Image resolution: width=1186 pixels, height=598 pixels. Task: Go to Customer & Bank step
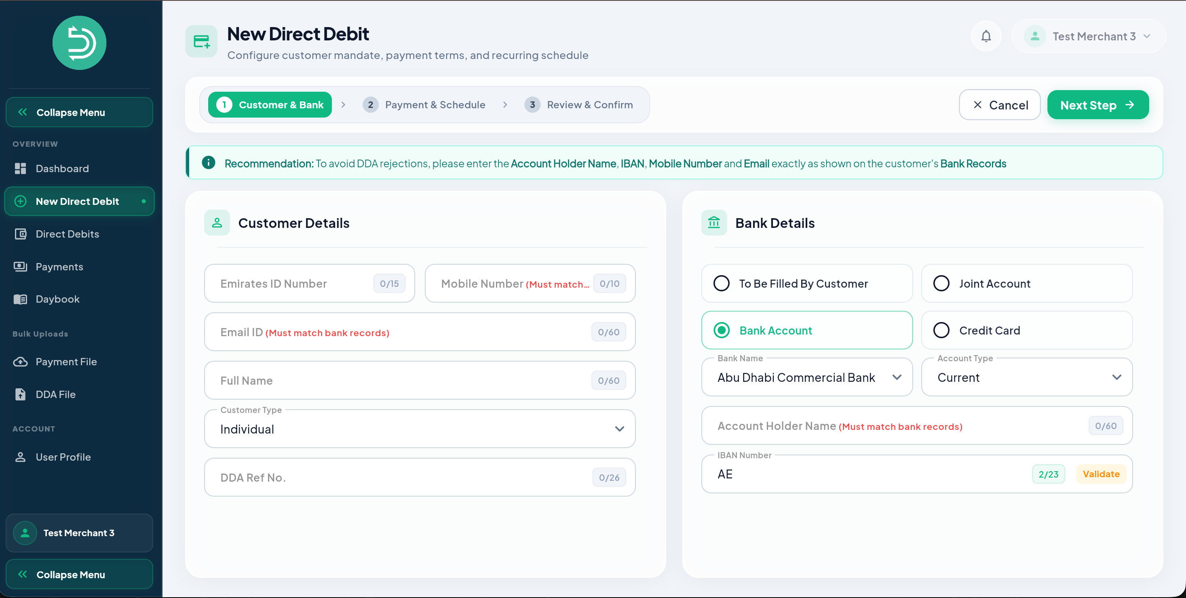click(270, 105)
